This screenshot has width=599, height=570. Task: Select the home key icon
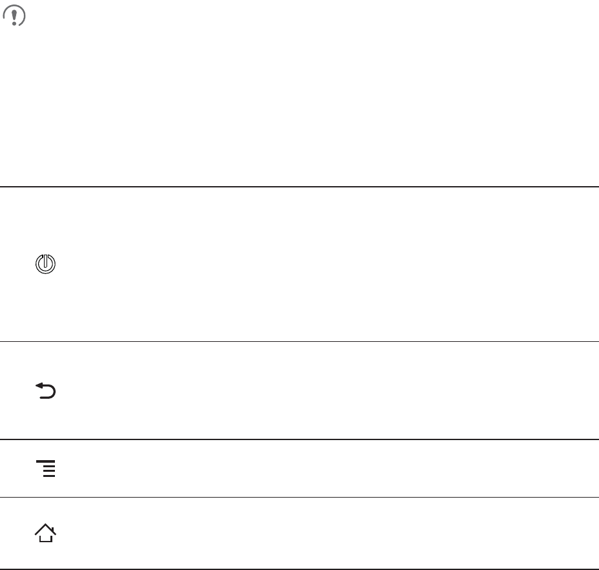click(x=45, y=533)
